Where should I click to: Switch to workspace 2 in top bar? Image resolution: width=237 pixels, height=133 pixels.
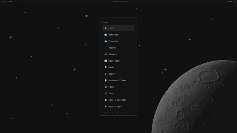click(x=8, y=1)
